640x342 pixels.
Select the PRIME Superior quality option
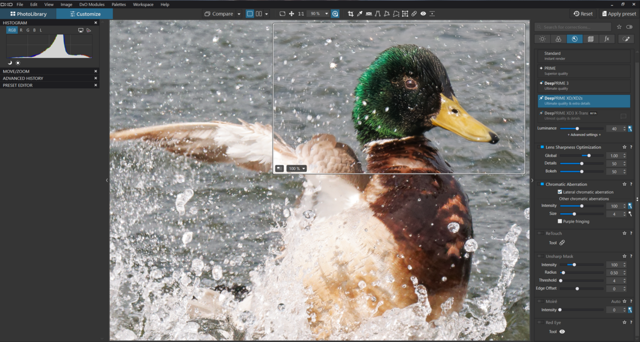pyautogui.click(x=584, y=71)
